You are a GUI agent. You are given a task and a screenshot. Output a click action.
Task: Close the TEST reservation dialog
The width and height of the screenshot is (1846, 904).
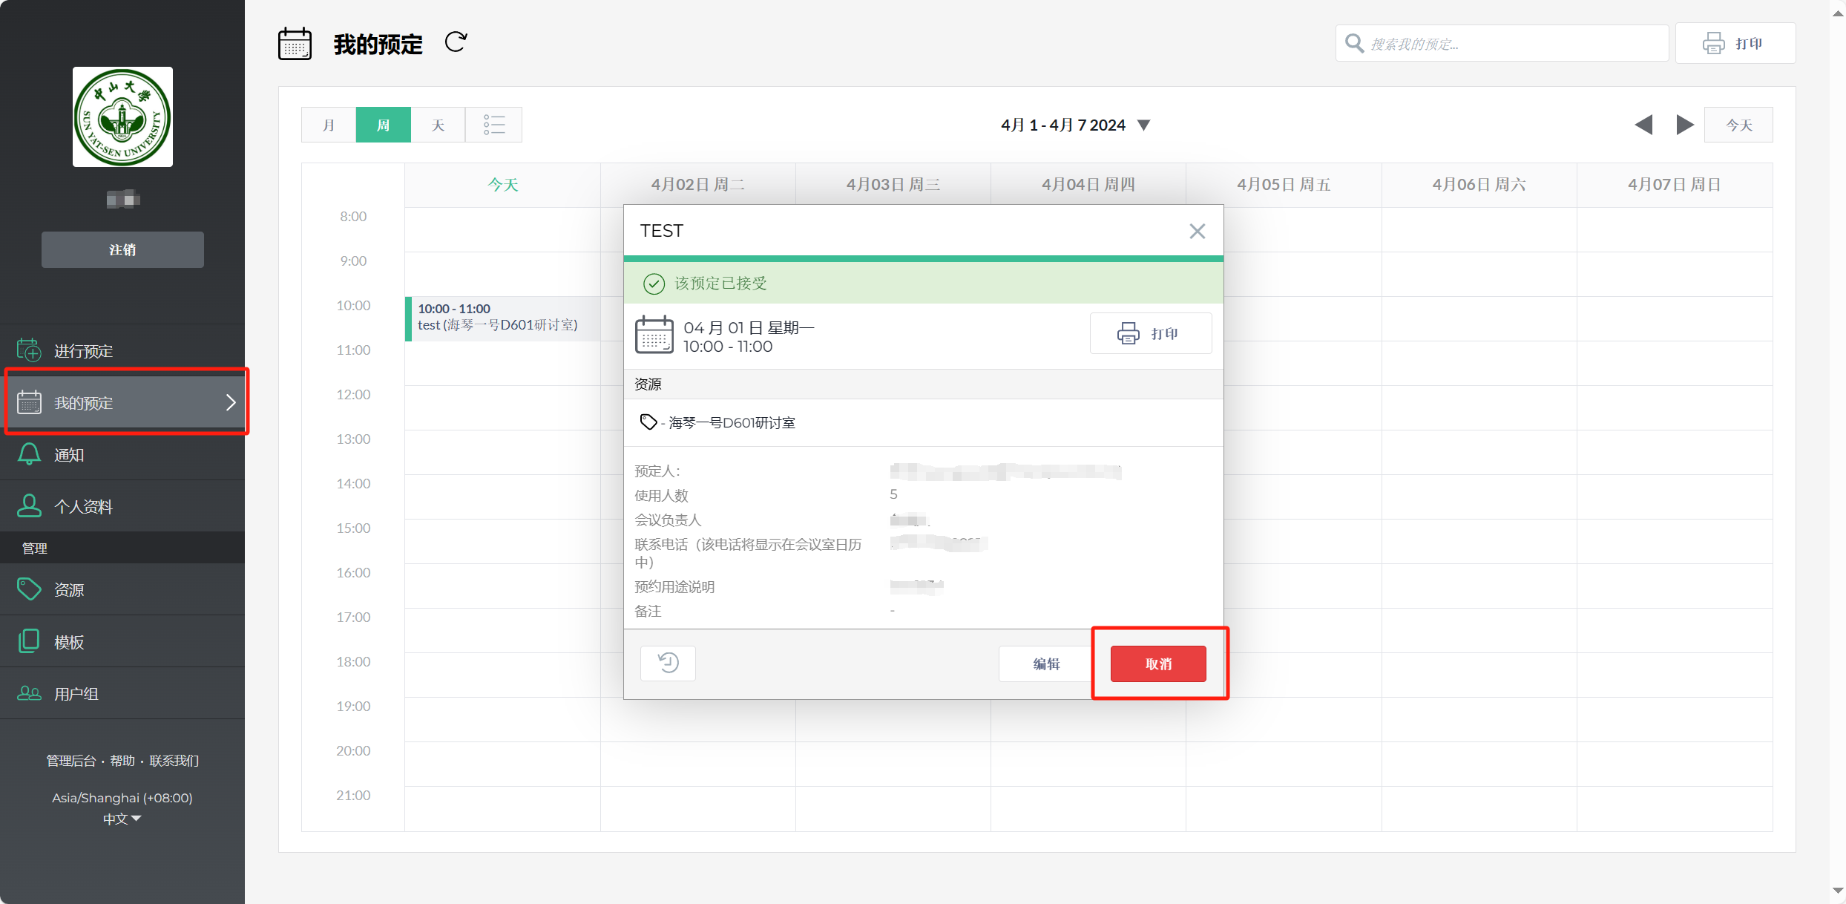tap(1197, 231)
